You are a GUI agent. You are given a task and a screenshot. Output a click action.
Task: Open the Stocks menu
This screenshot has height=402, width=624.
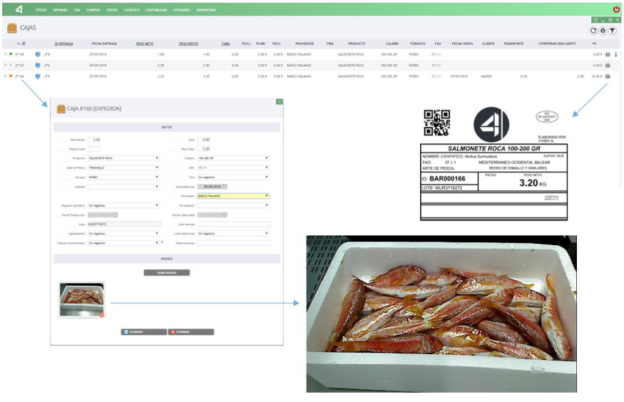click(41, 10)
